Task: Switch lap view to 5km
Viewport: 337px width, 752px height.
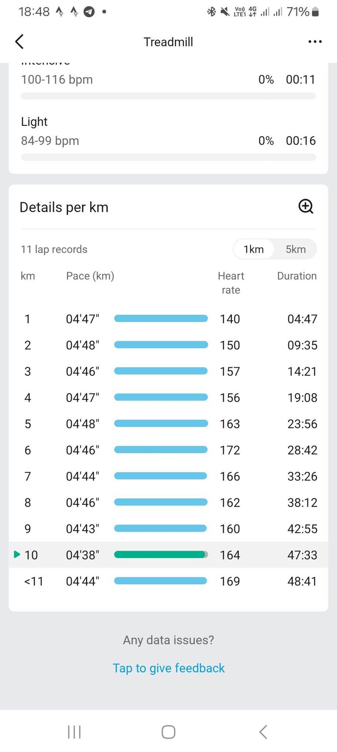Action: click(296, 249)
